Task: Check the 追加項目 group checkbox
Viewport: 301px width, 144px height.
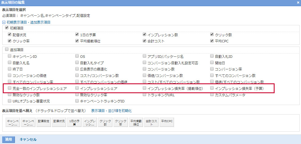Action: click(7, 49)
